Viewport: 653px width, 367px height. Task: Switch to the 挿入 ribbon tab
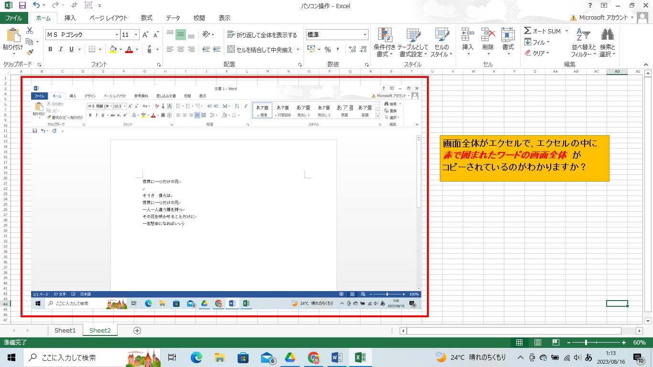[x=70, y=18]
